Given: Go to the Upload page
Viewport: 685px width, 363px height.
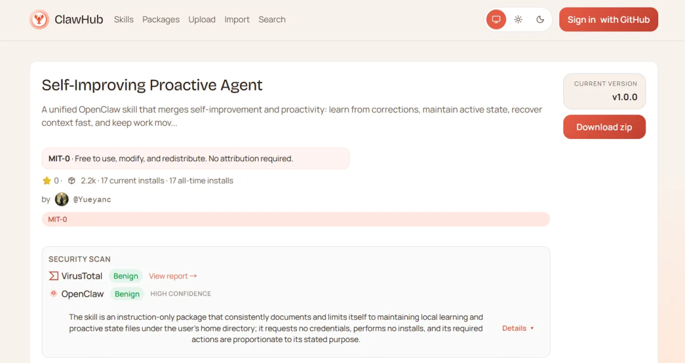Looking at the screenshot, I should pyautogui.click(x=202, y=20).
